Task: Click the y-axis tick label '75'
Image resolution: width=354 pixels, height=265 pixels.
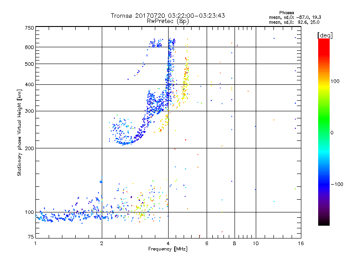Action: (x=31, y=237)
